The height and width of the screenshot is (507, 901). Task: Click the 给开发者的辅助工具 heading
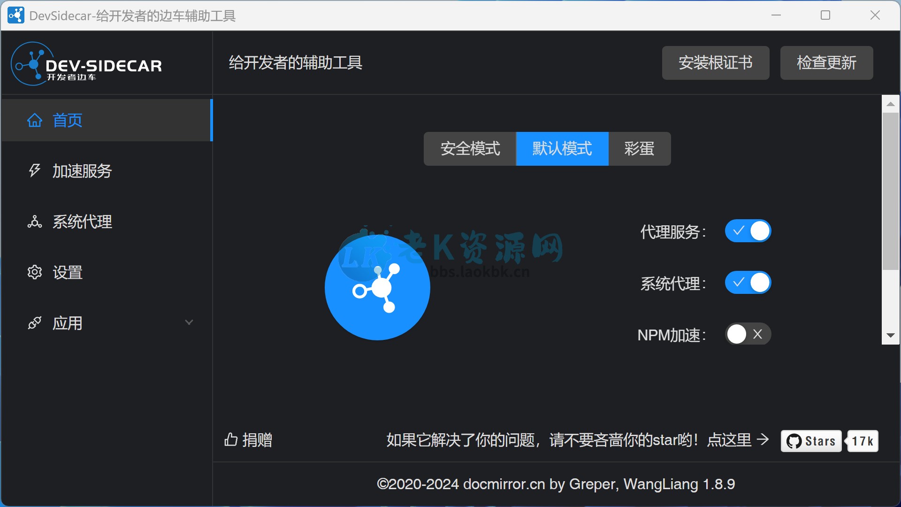tap(296, 63)
